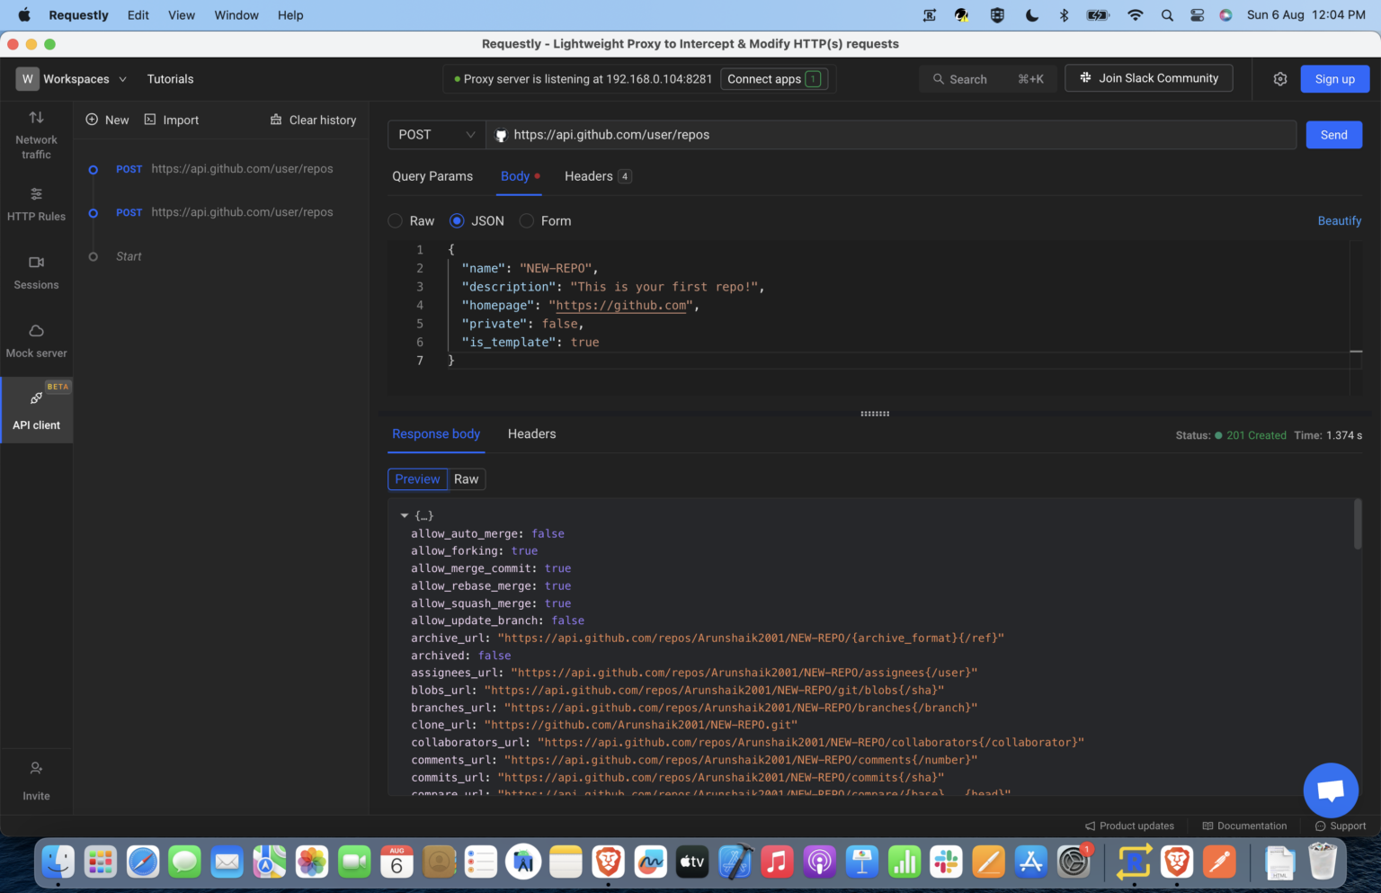
Task: Open the HTTP Rules panel
Action: point(36,203)
